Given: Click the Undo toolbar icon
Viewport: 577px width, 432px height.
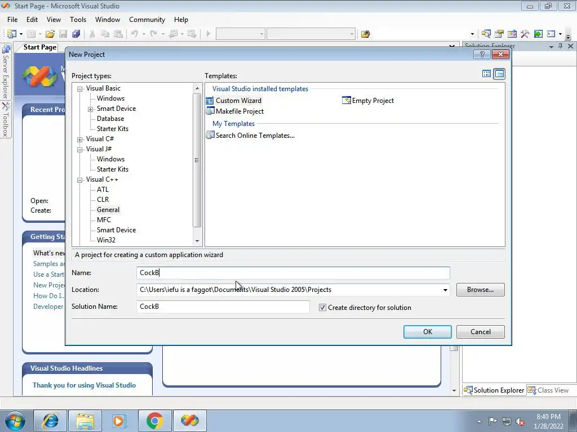Looking at the screenshot, I should [134, 34].
